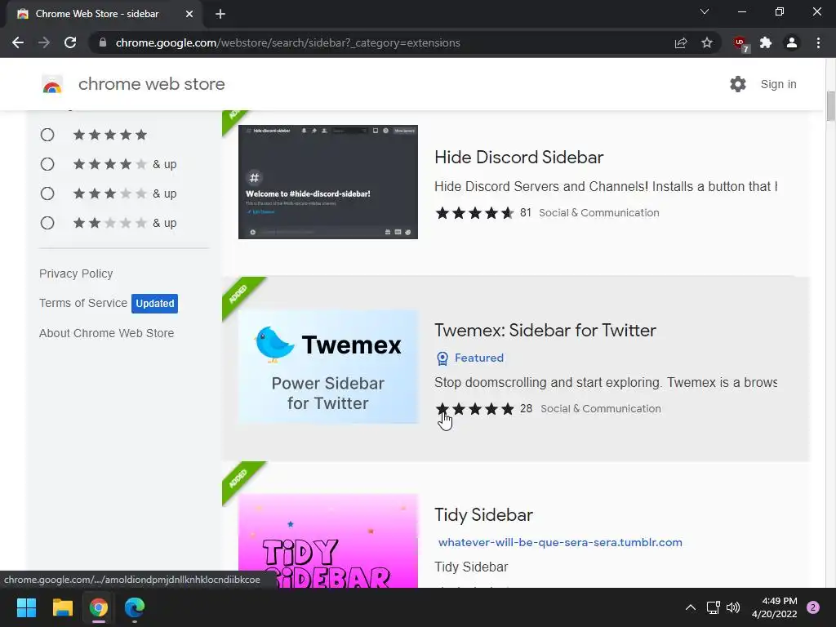Click the Twemex description text
The height and width of the screenshot is (627, 836).
[606, 382]
